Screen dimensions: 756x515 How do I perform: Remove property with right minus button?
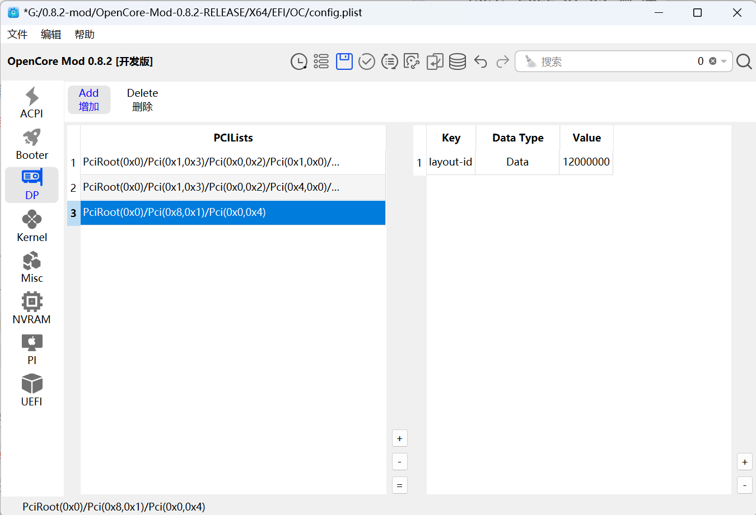[744, 485]
